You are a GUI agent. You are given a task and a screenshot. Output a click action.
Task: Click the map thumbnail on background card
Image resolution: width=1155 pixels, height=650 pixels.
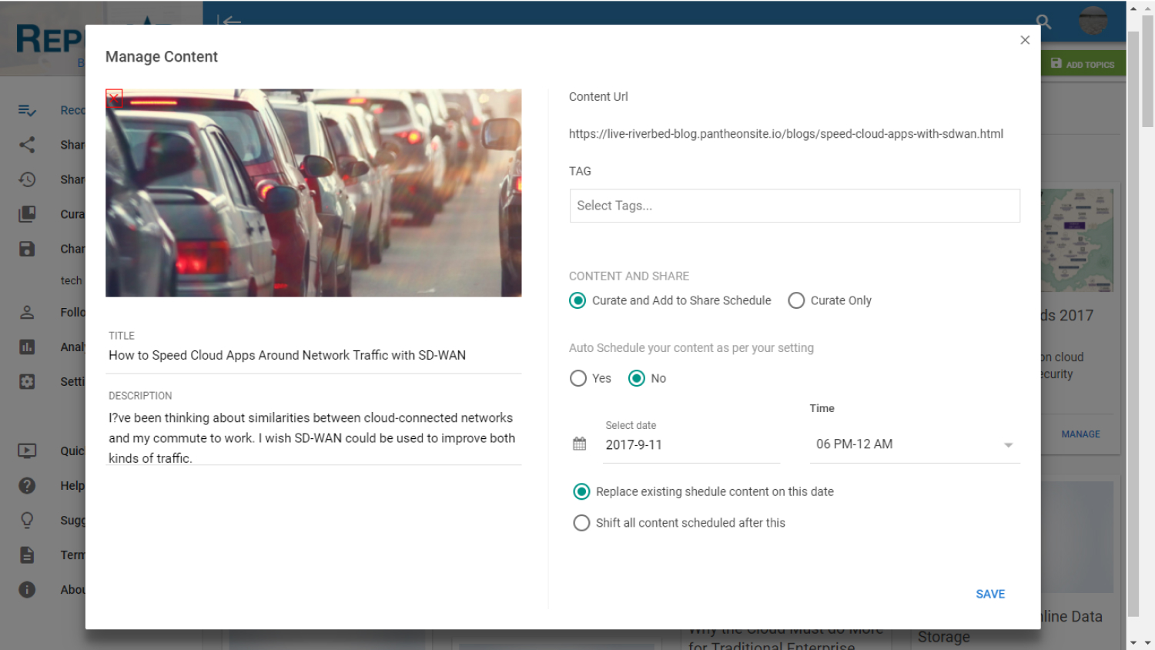[x=1077, y=240]
